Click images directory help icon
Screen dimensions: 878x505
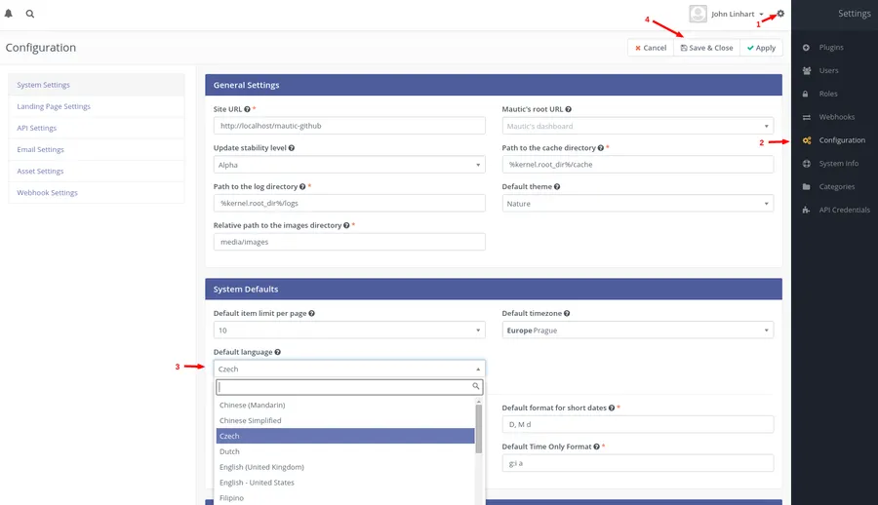(x=346, y=225)
